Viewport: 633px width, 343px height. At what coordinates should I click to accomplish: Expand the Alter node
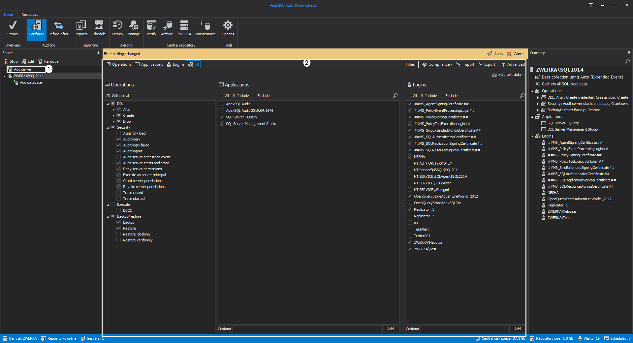(113, 110)
